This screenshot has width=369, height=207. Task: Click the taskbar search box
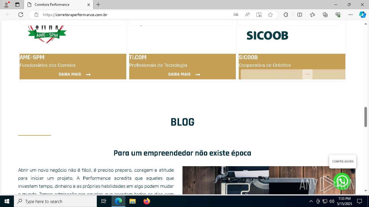pos(55,201)
